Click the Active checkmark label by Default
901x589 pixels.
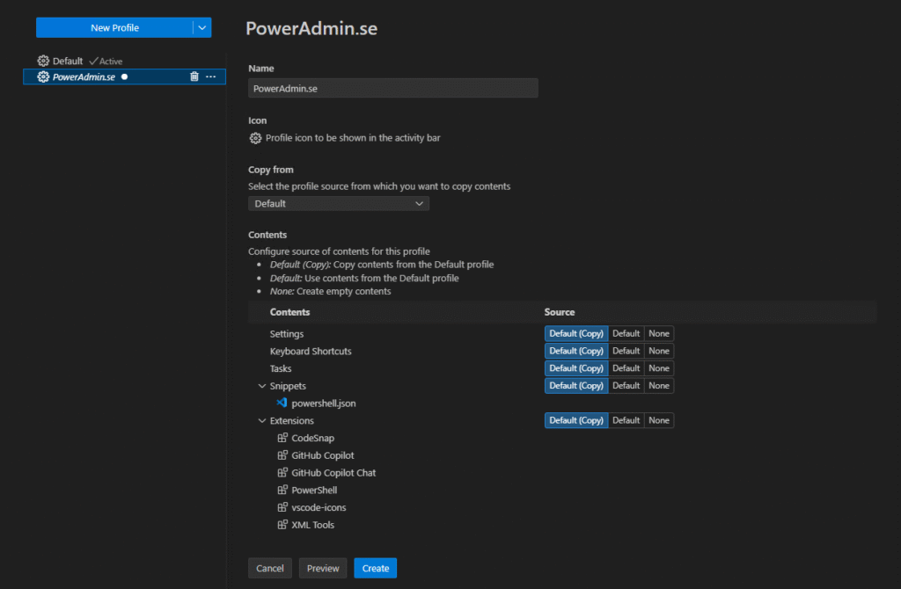(x=106, y=62)
